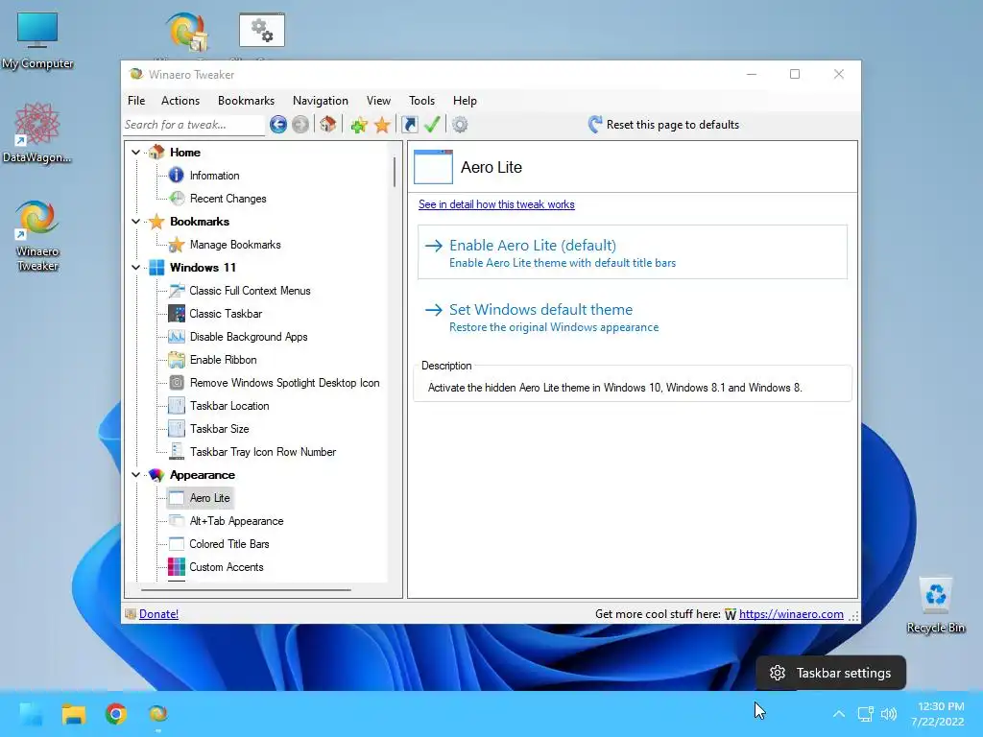Click the Enable Ribbon icon

coord(177,360)
